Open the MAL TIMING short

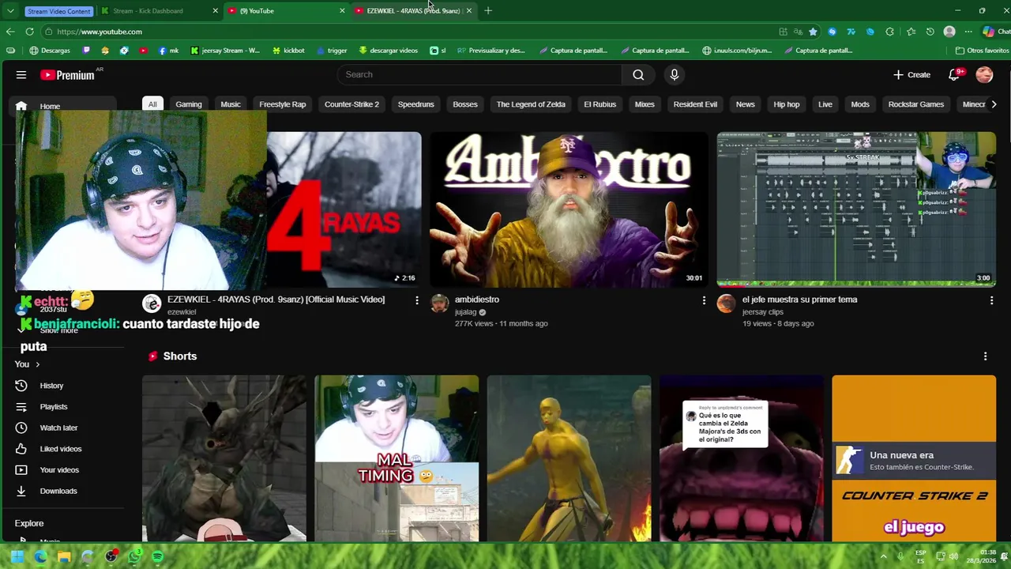[x=397, y=458]
